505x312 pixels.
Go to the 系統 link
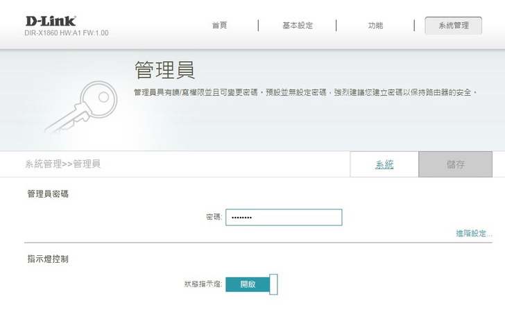pos(384,164)
